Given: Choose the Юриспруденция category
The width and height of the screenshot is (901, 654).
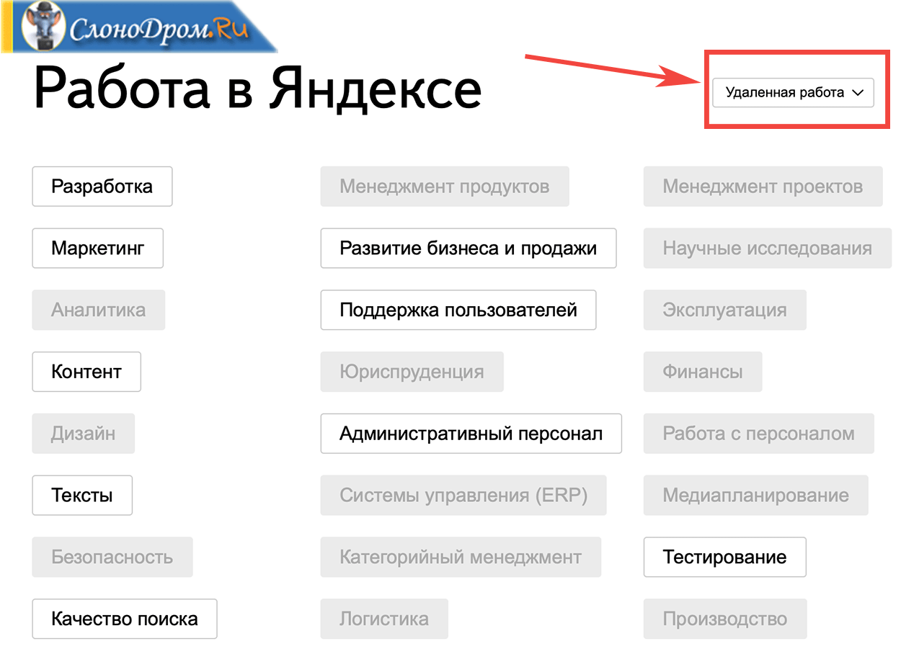Looking at the screenshot, I should coord(412,372).
